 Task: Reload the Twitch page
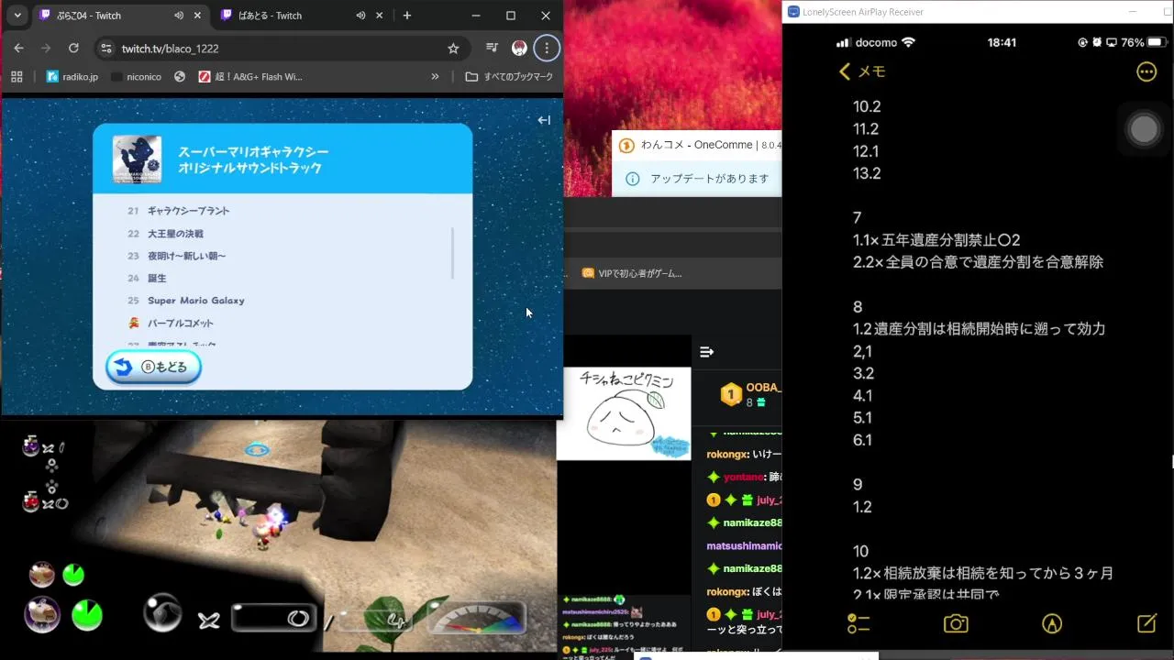pyautogui.click(x=73, y=48)
